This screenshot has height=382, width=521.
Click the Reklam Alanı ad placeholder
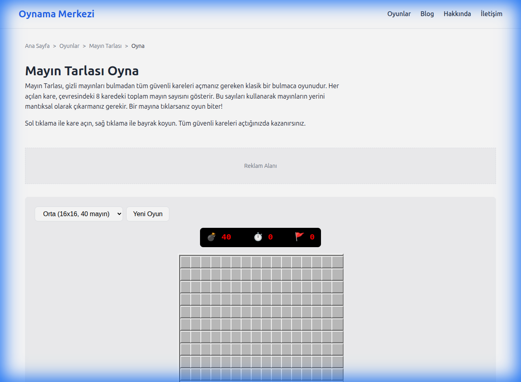point(260,166)
